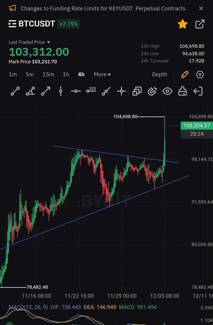This screenshot has height=325, width=213.
Task: Open the megaphone announcement icon
Action: (12, 8)
